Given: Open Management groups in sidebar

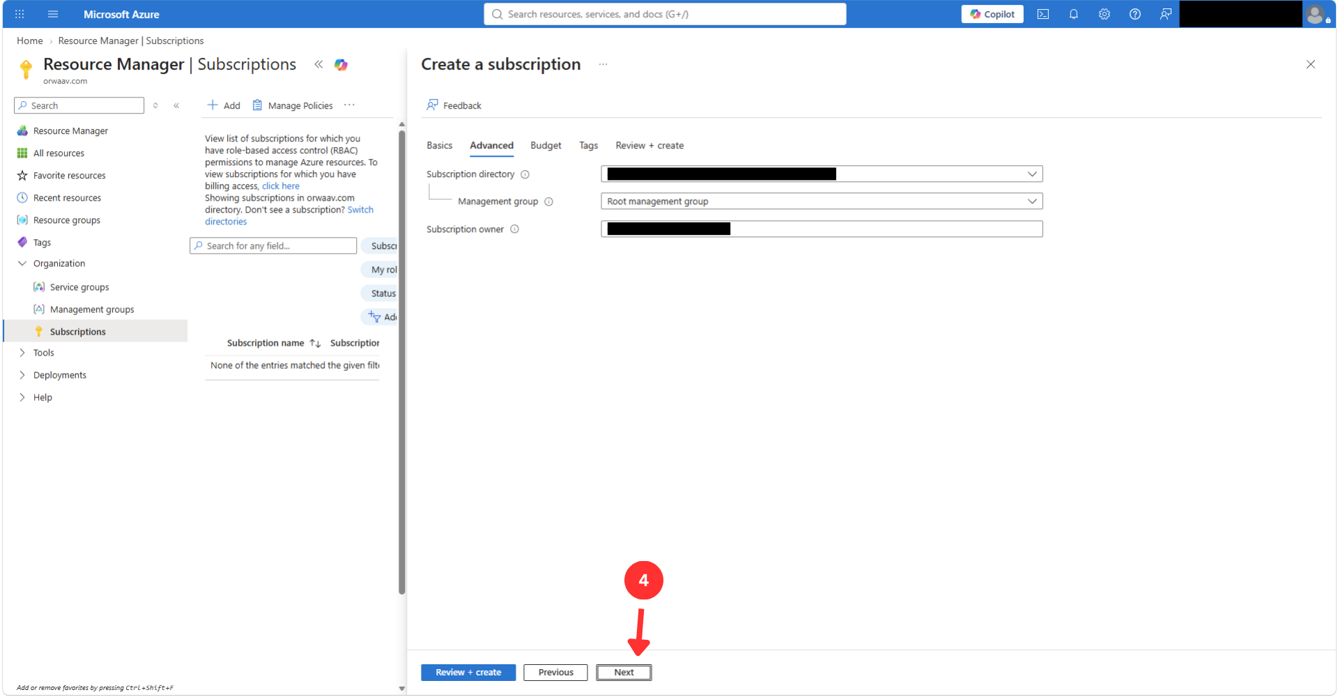Looking at the screenshot, I should pos(92,309).
